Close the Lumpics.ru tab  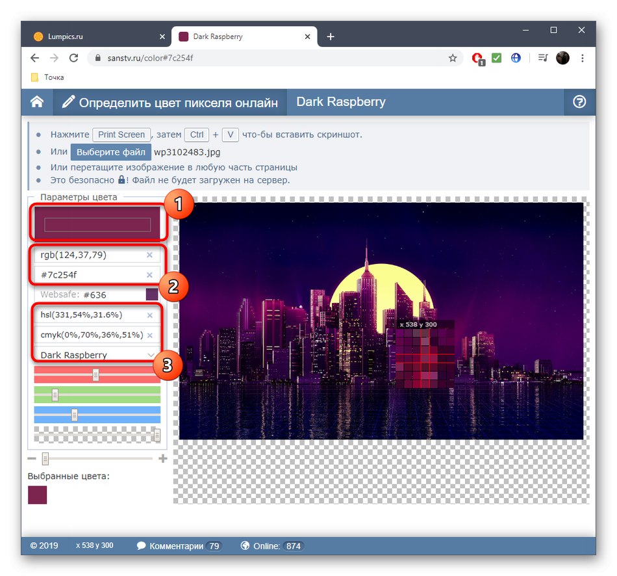click(162, 36)
